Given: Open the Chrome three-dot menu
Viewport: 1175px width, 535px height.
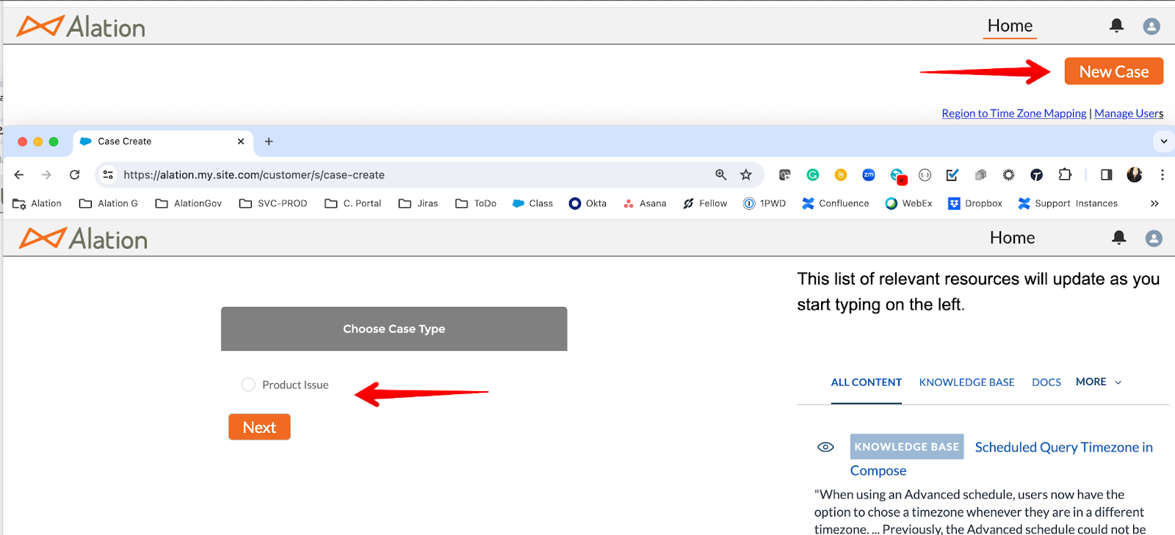Looking at the screenshot, I should pyautogui.click(x=1162, y=175).
